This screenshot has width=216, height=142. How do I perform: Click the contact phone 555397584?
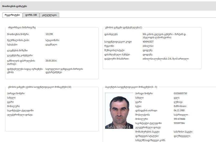pyautogui.click(x=180, y=123)
